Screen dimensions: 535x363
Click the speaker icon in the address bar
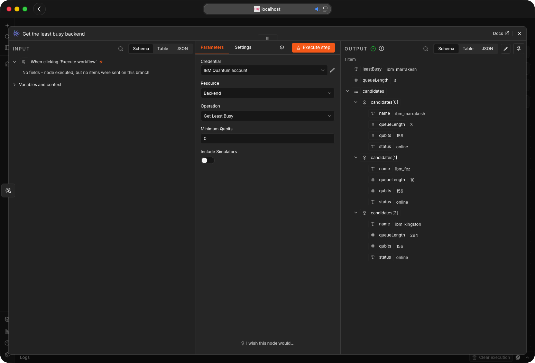click(317, 9)
